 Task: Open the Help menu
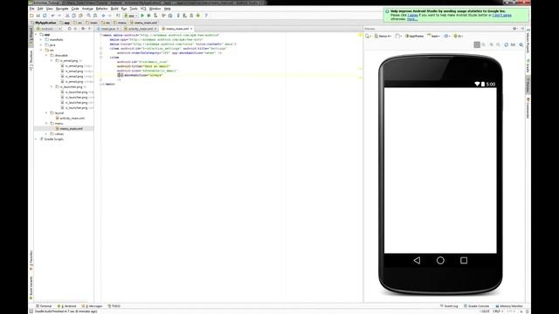(167, 9)
